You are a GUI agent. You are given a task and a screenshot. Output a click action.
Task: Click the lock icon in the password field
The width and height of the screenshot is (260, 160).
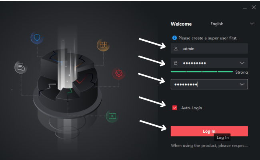point(176,63)
